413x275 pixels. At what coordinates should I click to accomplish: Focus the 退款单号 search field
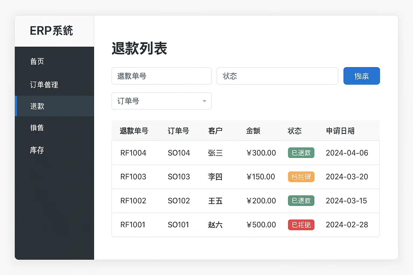[x=161, y=76]
